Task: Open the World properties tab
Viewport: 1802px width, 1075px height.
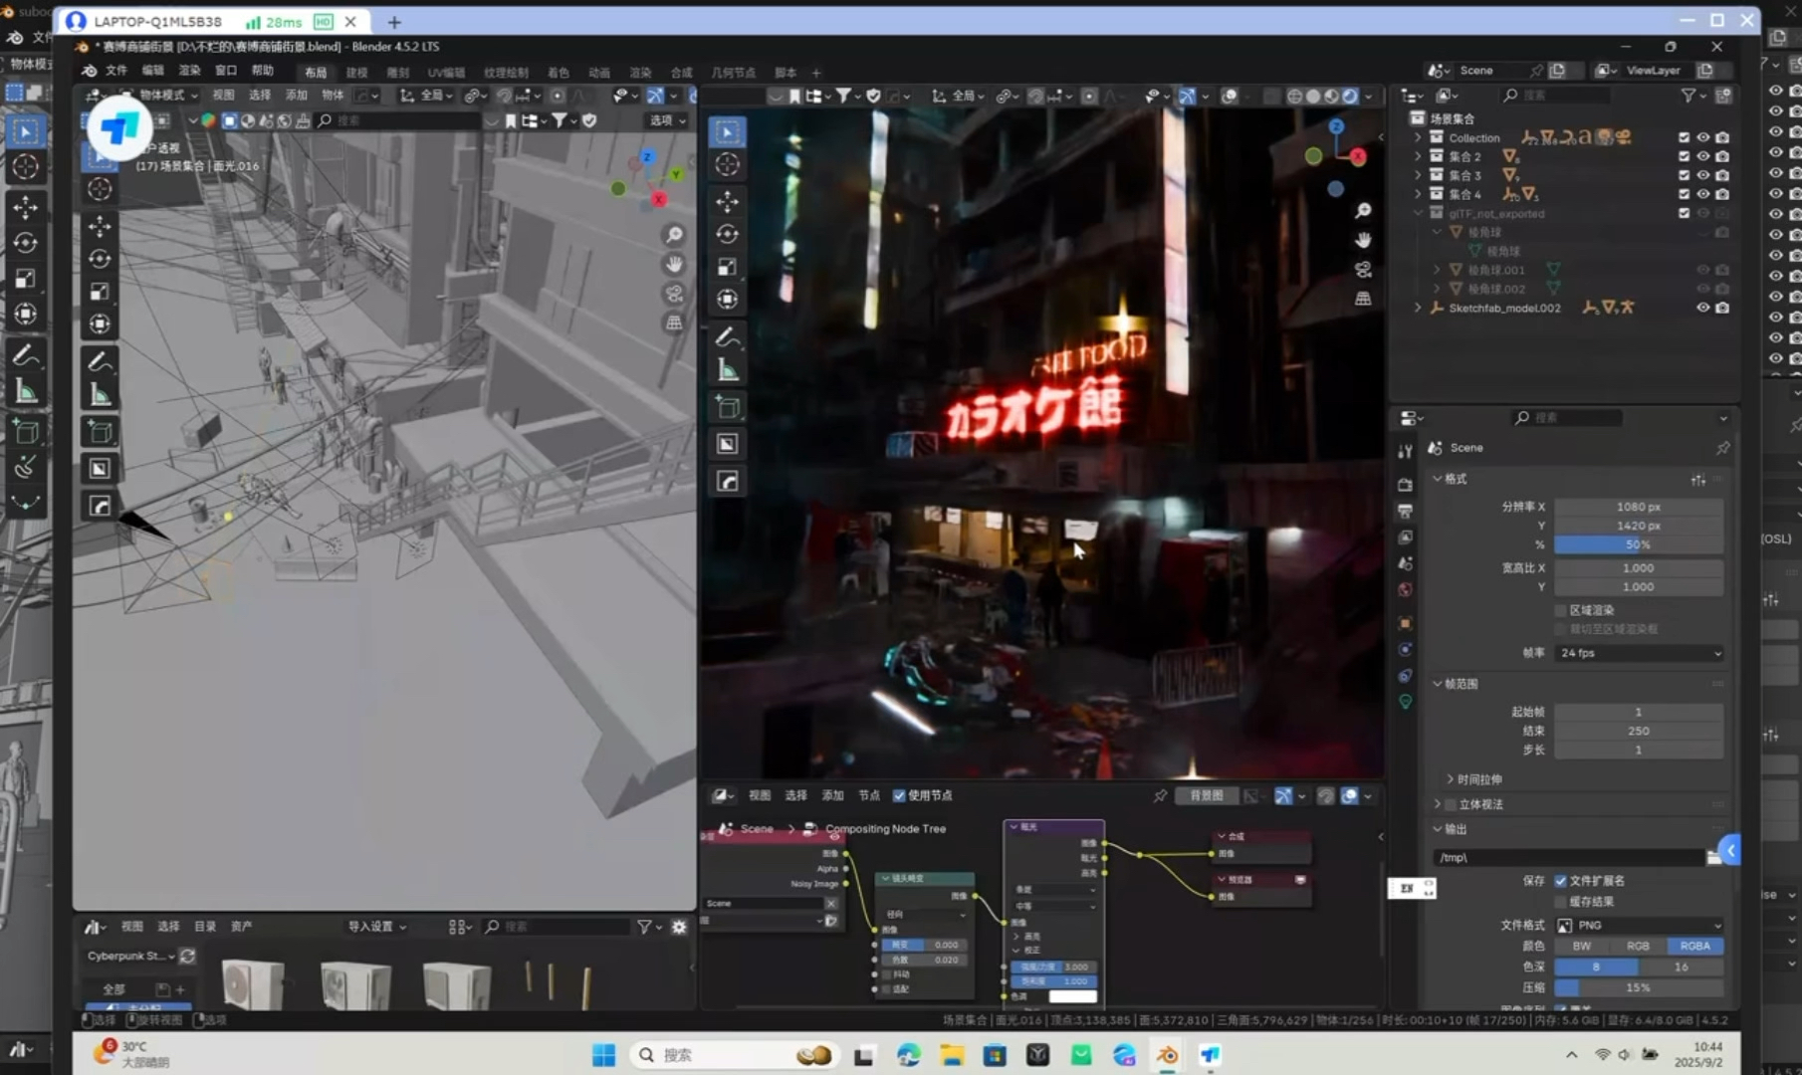Action: (x=1405, y=589)
